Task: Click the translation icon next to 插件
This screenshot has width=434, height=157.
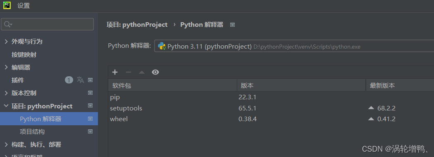Action: pos(80,80)
